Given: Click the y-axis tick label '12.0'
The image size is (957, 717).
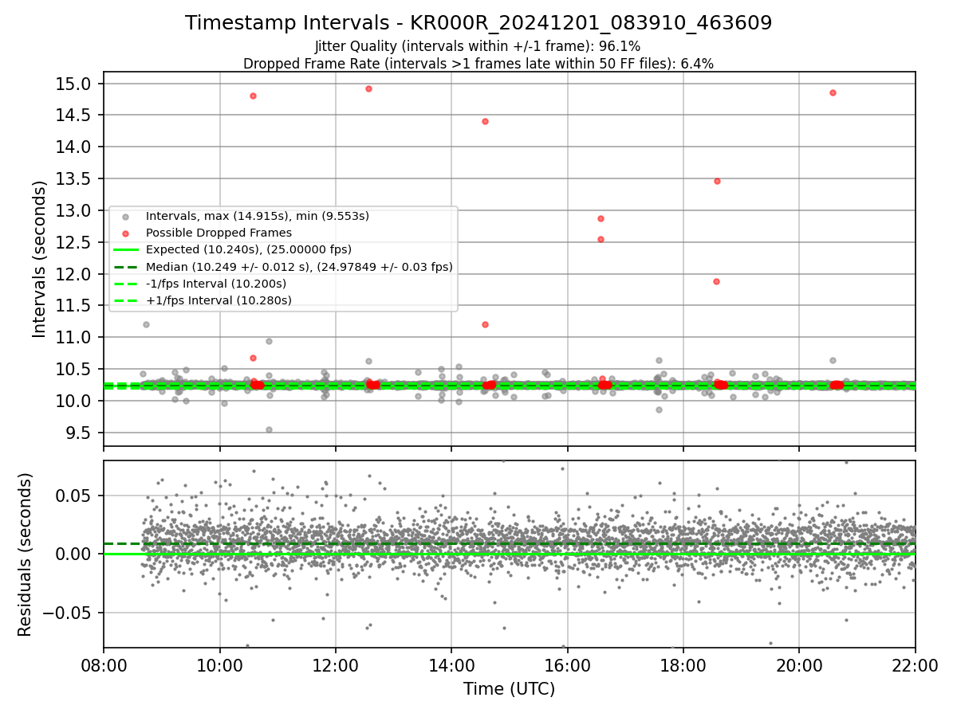Looking at the screenshot, I should click(x=75, y=274).
